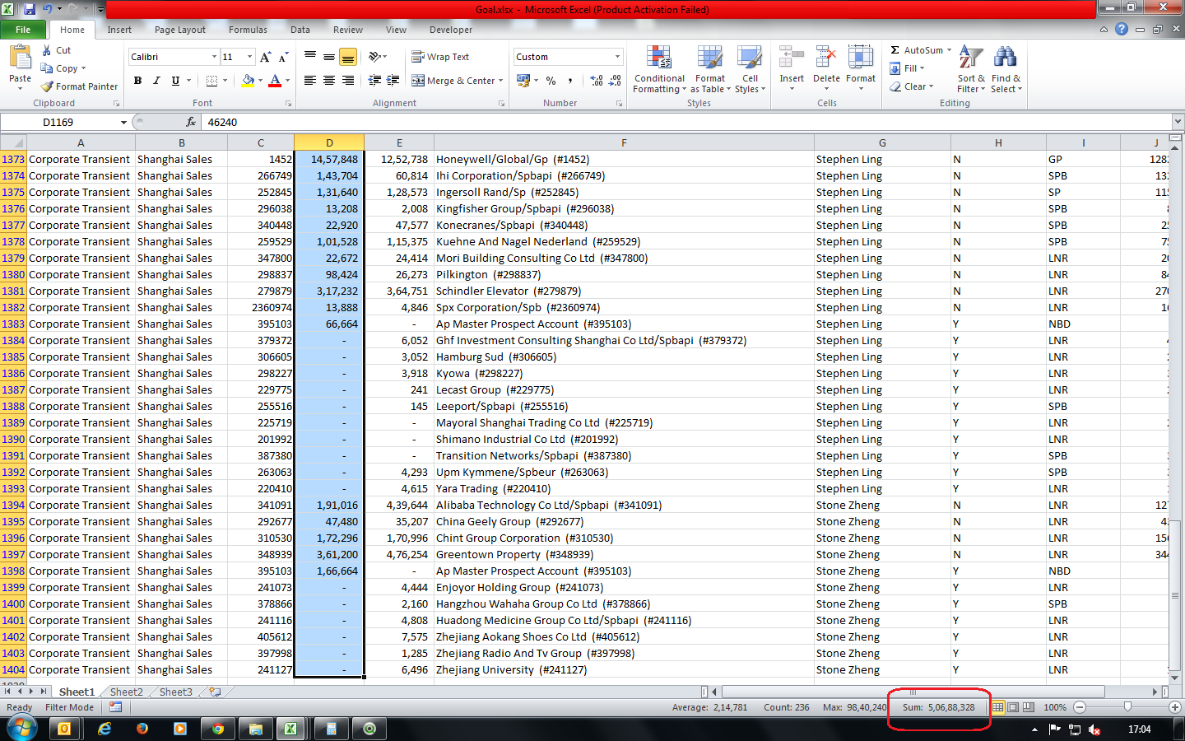
Task: Click the Cut button in Clipboard
Action: coord(56,50)
